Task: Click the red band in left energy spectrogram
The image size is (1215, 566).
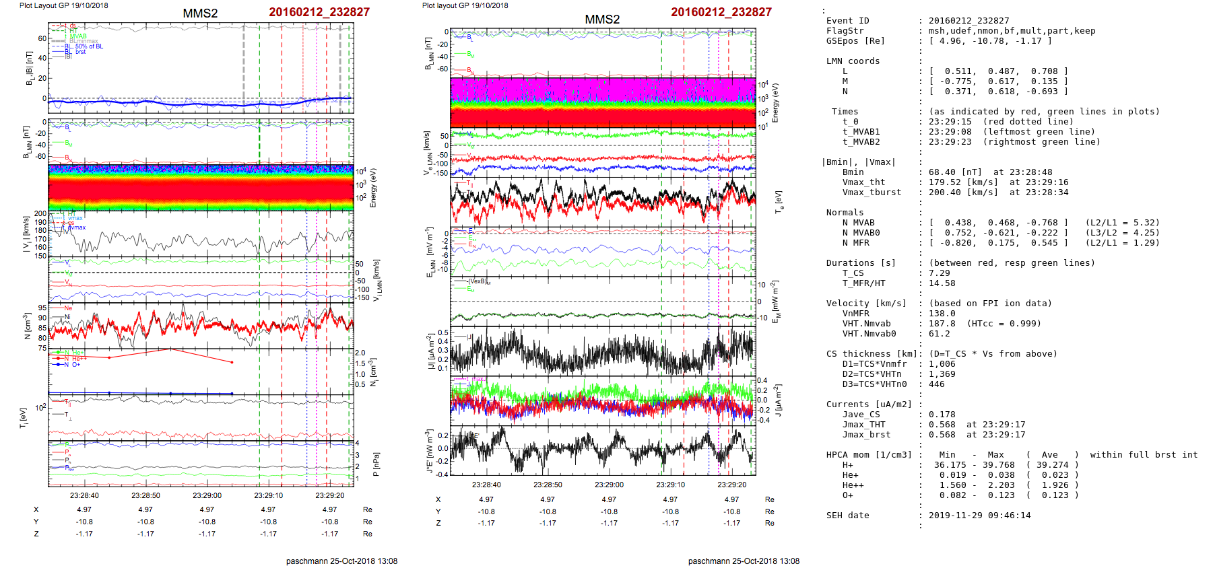Action: coord(201,190)
